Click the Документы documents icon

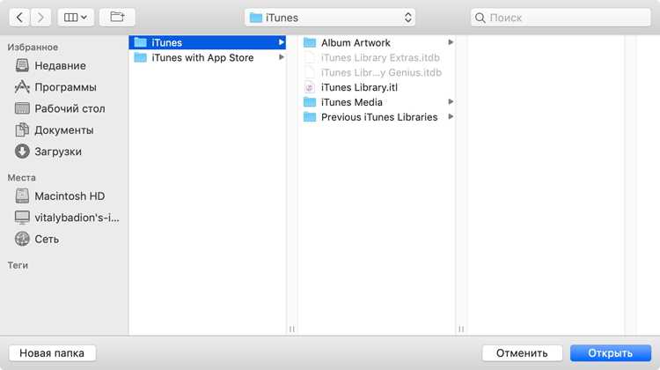(x=22, y=129)
